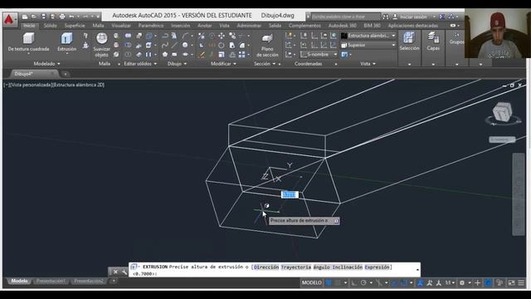Click the 'ángulo Inclinación' command line option

click(x=338, y=267)
